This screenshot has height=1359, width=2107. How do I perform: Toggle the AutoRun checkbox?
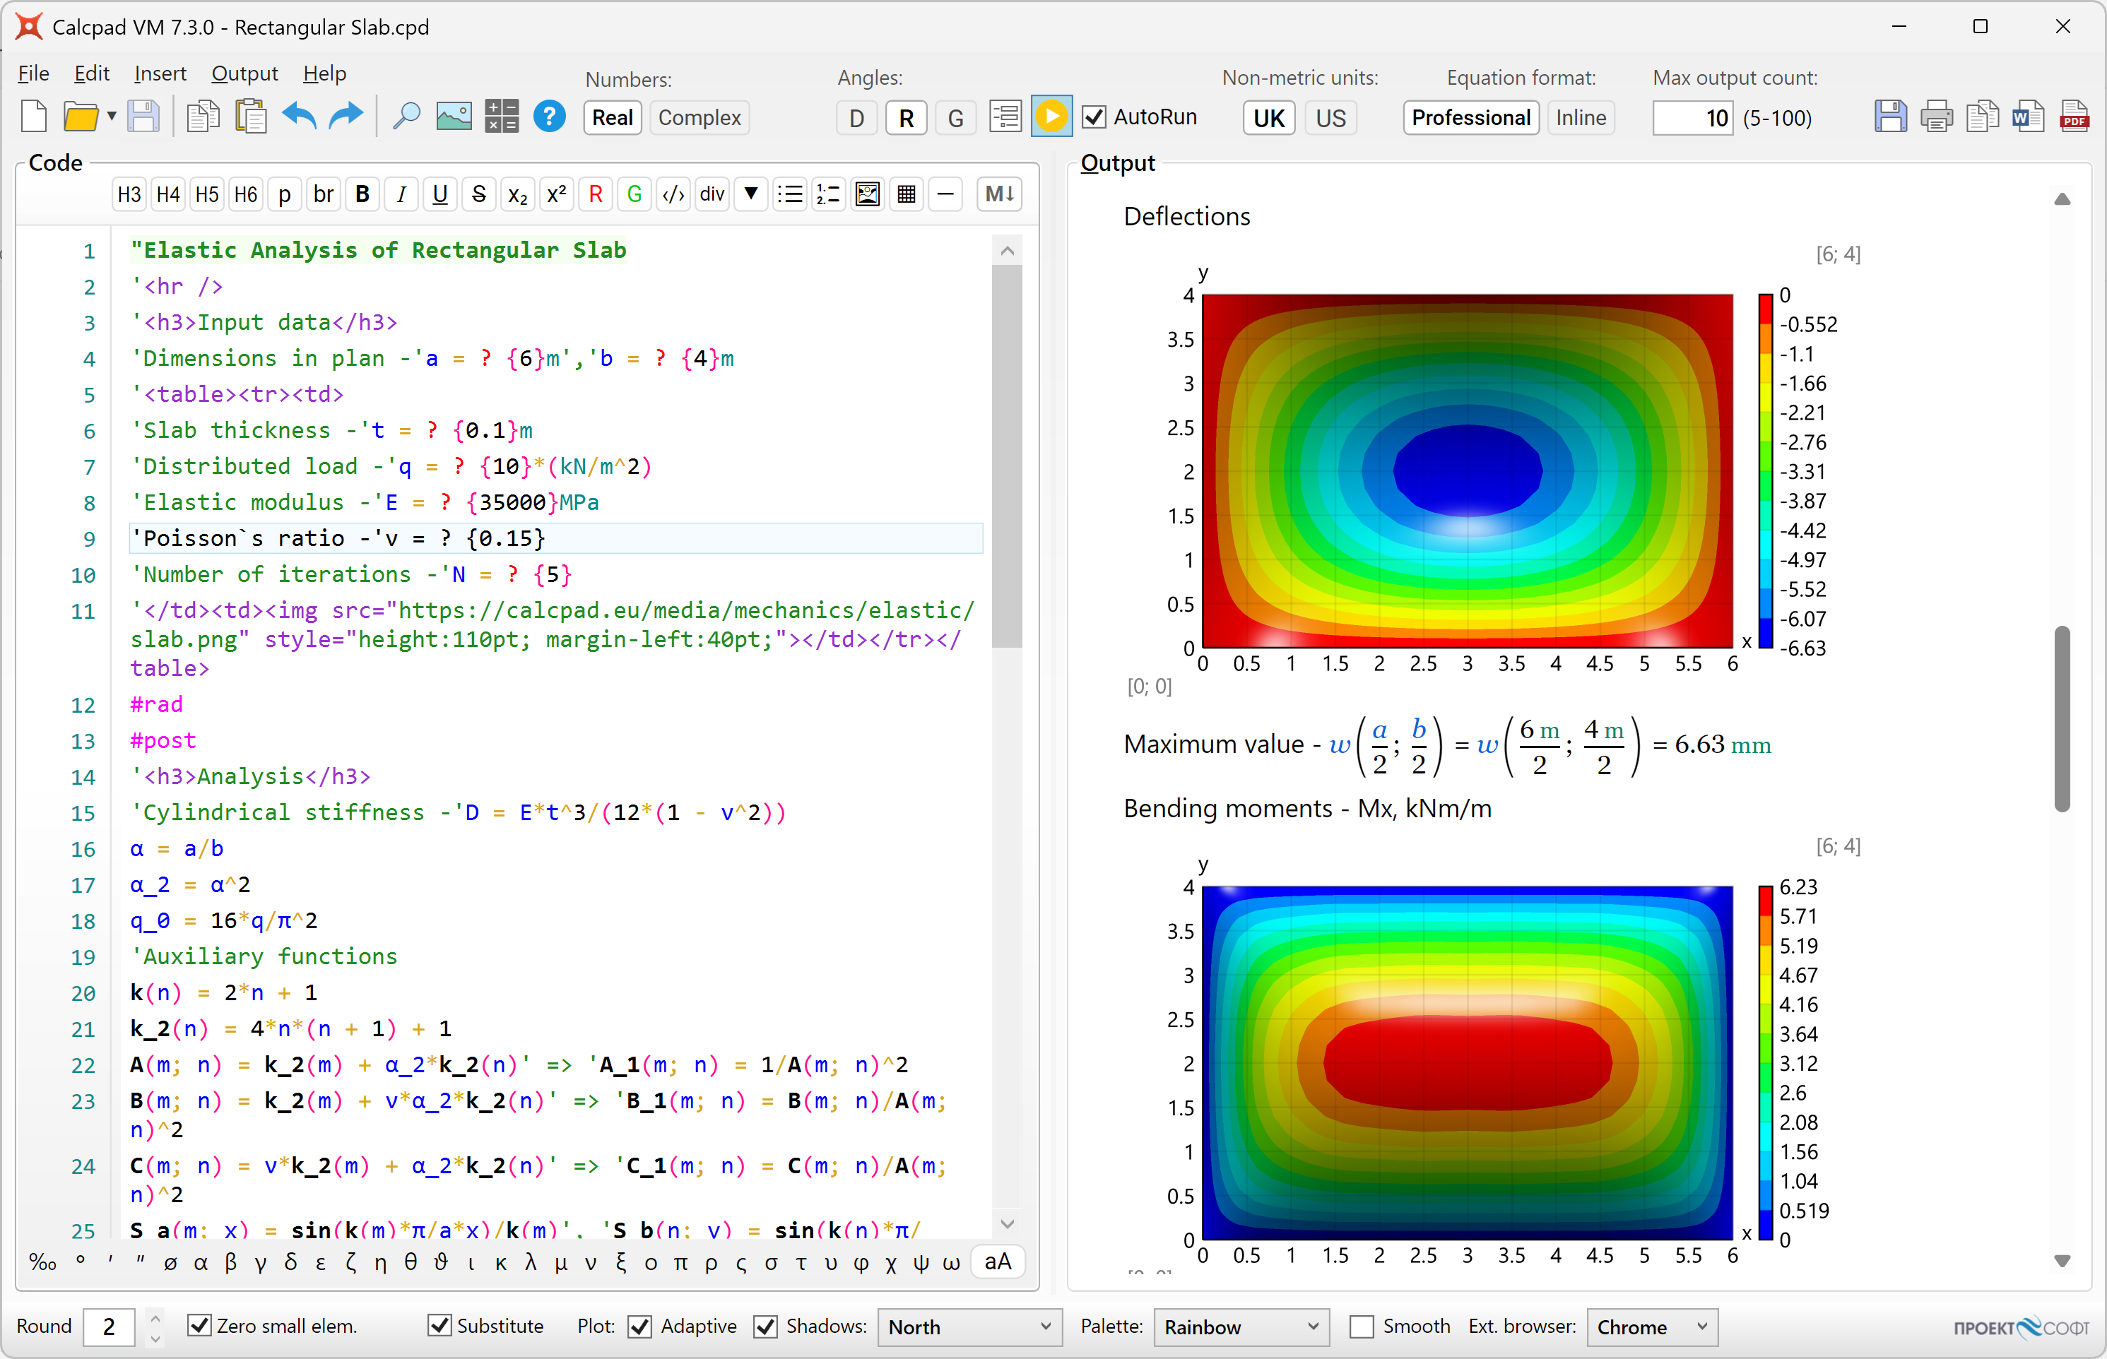coord(1094,117)
